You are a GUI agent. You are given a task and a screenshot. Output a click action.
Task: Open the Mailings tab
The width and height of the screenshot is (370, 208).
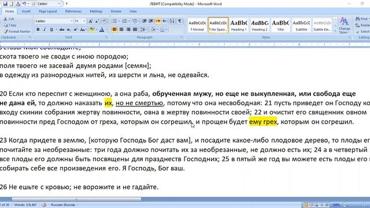(x=96, y=12)
